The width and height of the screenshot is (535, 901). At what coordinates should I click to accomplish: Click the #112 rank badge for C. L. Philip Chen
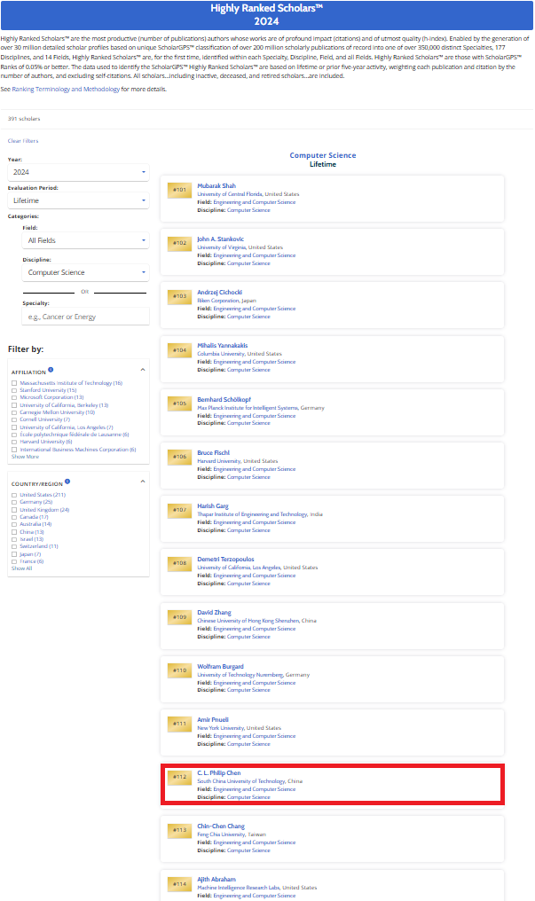click(180, 777)
